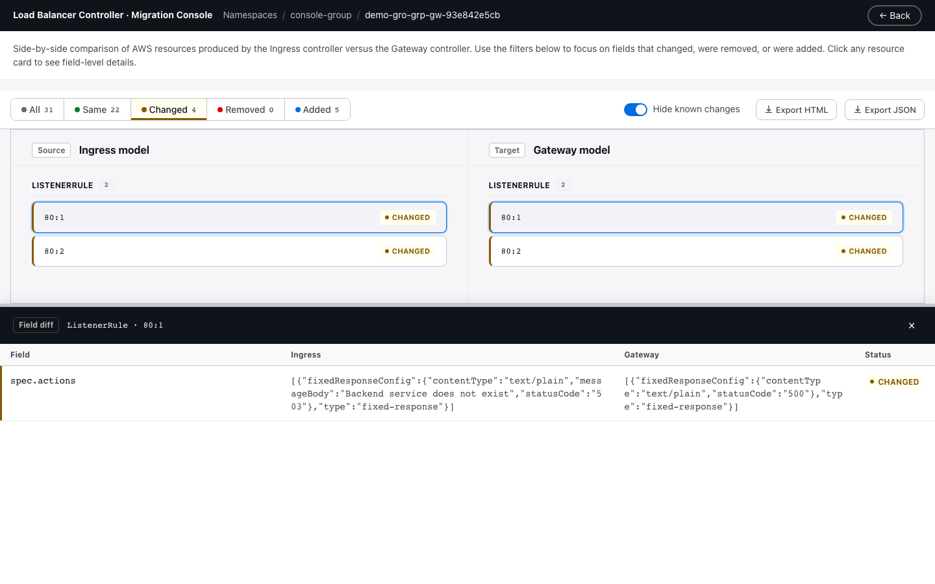Click the Gateway column header
The width and height of the screenshot is (935, 584).
click(642, 355)
